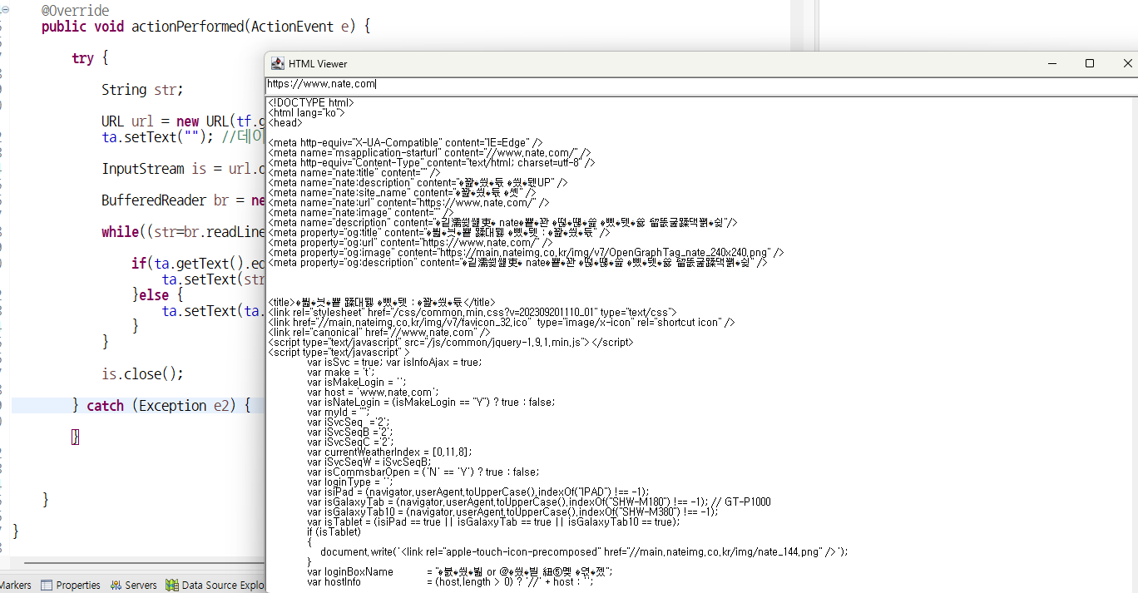The height and width of the screenshot is (593, 1138).
Task: Click the 'URL url = new URL' line
Action: (183, 121)
